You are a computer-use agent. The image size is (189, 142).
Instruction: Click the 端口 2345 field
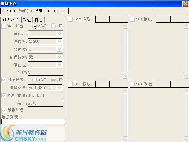click(x=45, y=103)
